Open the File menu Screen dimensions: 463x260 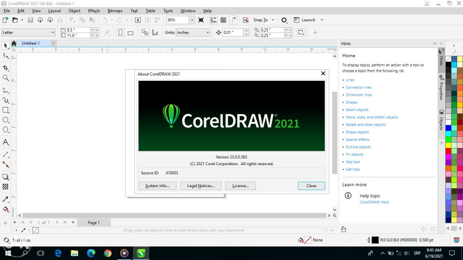point(7,10)
